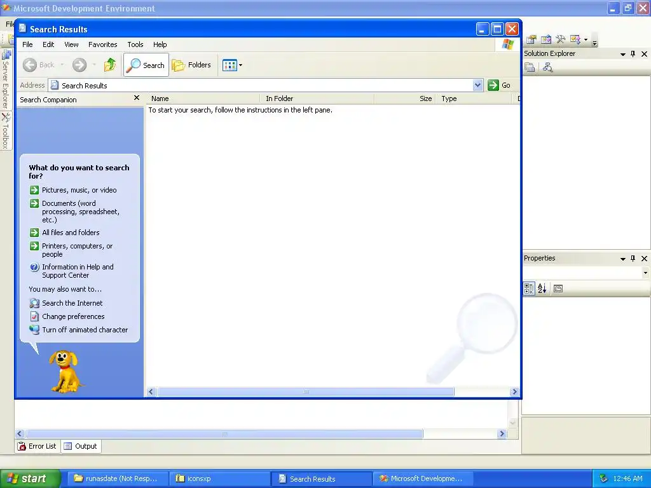This screenshot has width=651, height=488.
Task: Choose Documents (word processing, spreadsheet) search
Action: 81,212
